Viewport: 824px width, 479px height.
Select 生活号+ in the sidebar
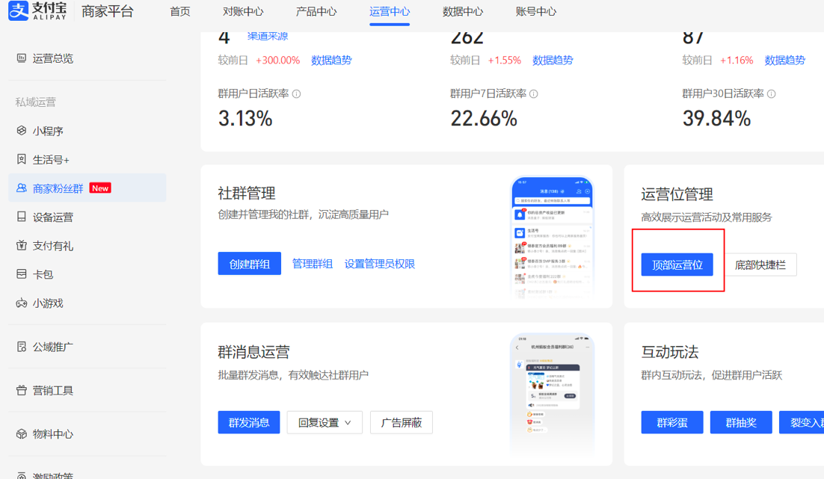(51, 160)
